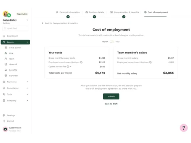Click the Submit button
This screenshot has width=191, height=143.
pyautogui.click(x=111, y=96)
